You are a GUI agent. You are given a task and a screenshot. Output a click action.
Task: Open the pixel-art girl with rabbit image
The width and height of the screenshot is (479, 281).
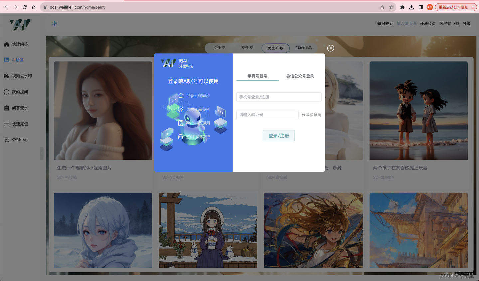click(208, 230)
